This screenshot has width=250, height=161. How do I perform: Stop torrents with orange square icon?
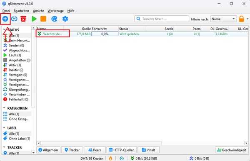tap(43, 19)
